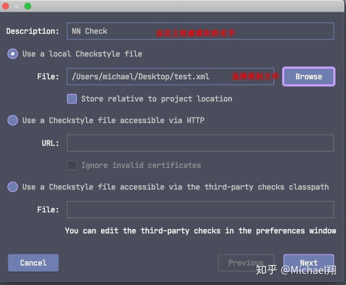Click the Description: label
346x285 pixels.
pos(33,31)
